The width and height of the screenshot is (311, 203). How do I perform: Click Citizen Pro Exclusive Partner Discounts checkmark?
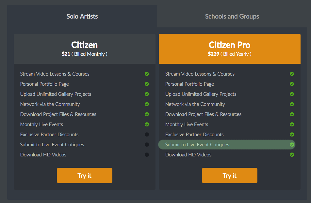tap(292, 135)
